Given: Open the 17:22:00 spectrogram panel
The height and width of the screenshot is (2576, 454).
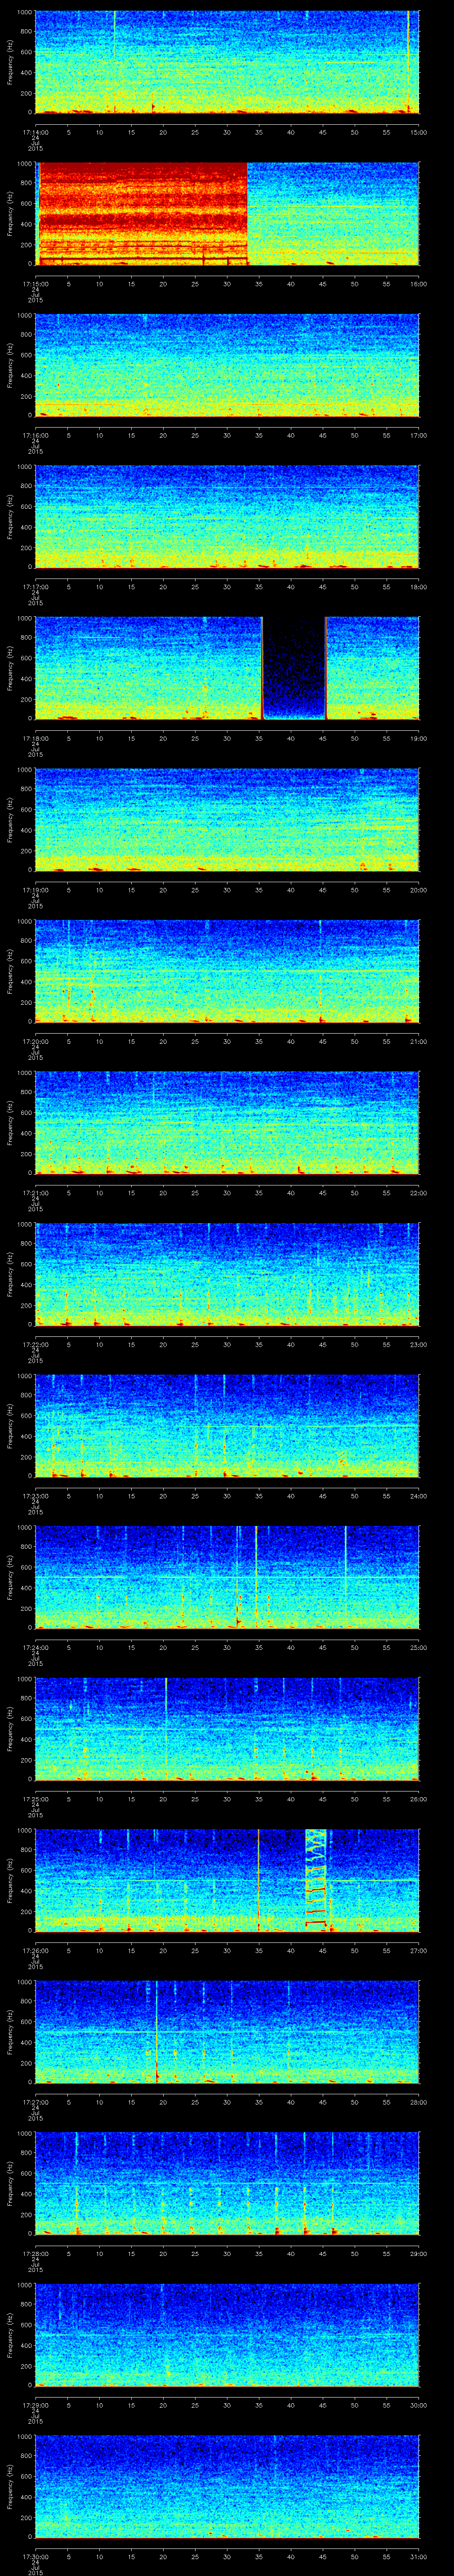Looking at the screenshot, I should coord(227,1274).
